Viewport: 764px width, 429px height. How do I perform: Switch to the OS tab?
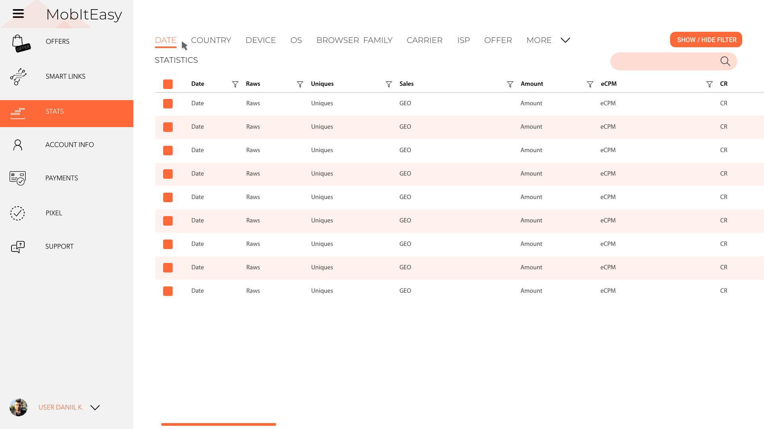click(x=296, y=40)
